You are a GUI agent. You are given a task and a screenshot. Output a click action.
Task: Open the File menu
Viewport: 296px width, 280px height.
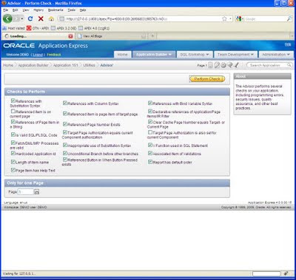6,10
